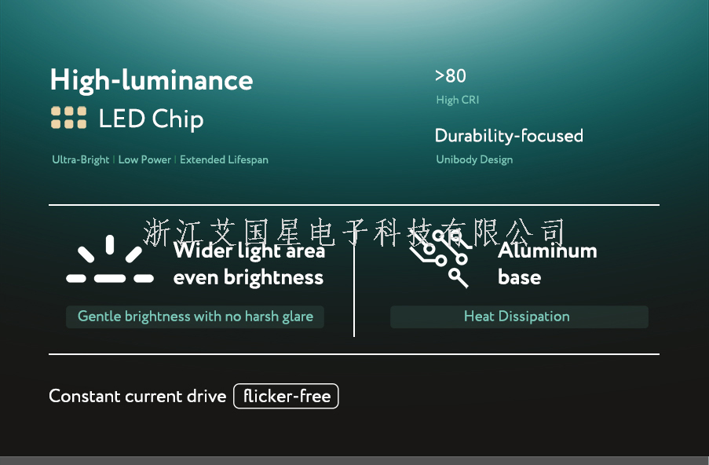Select the >80 value text
Viewport: 709px width, 465px height.
tap(450, 76)
